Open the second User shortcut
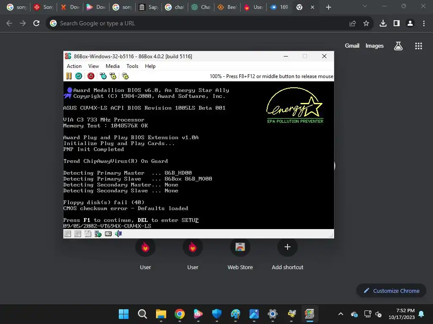Viewport: 433px width, 324px height. (x=193, y=254)
